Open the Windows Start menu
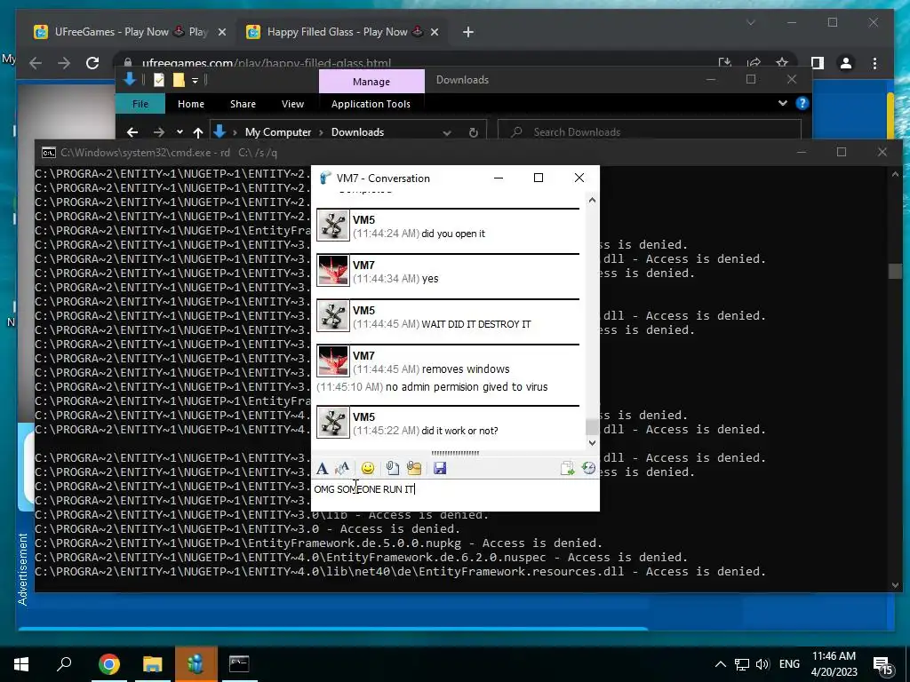The height and width of the screenshot is (682, 910). 21,664
